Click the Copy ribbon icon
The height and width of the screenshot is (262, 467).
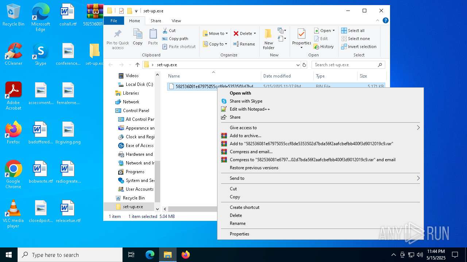[x=138, y=37]
